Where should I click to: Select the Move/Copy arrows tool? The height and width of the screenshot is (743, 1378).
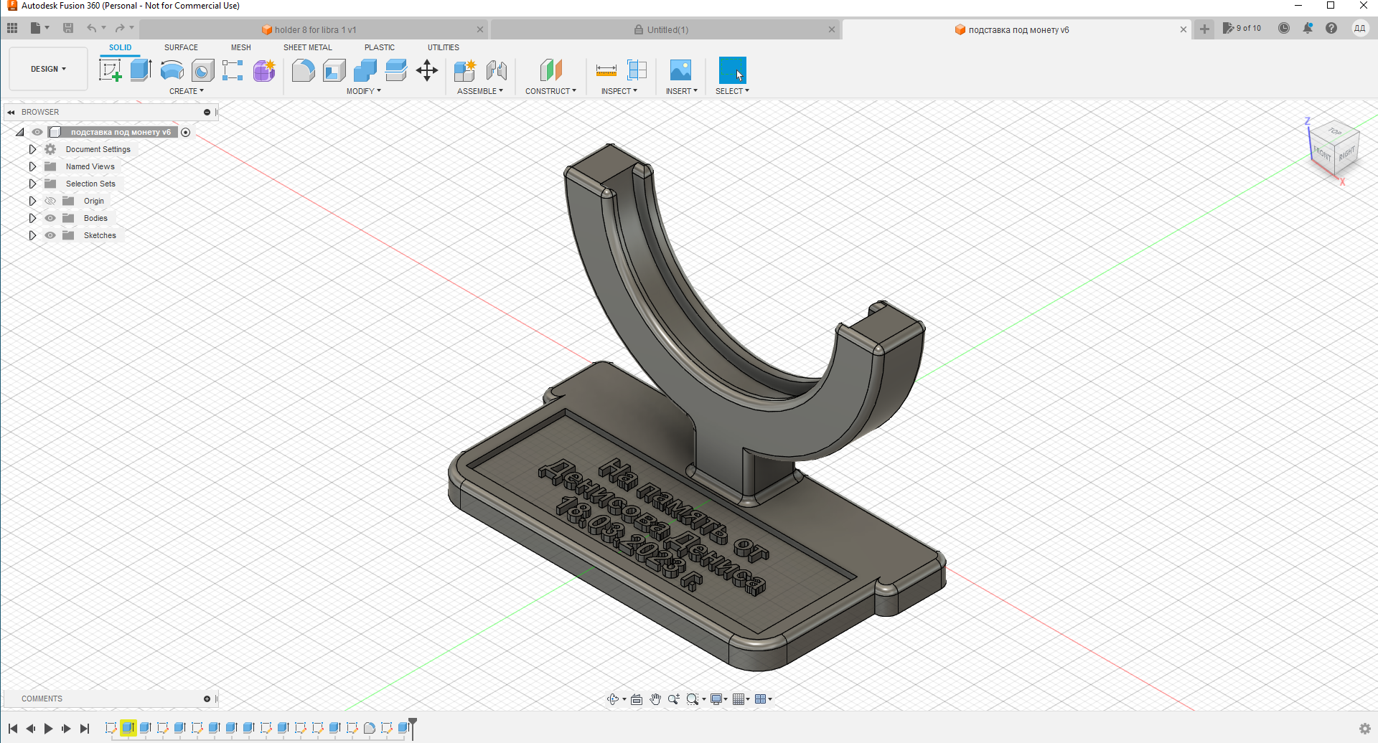tap(427, 70)
